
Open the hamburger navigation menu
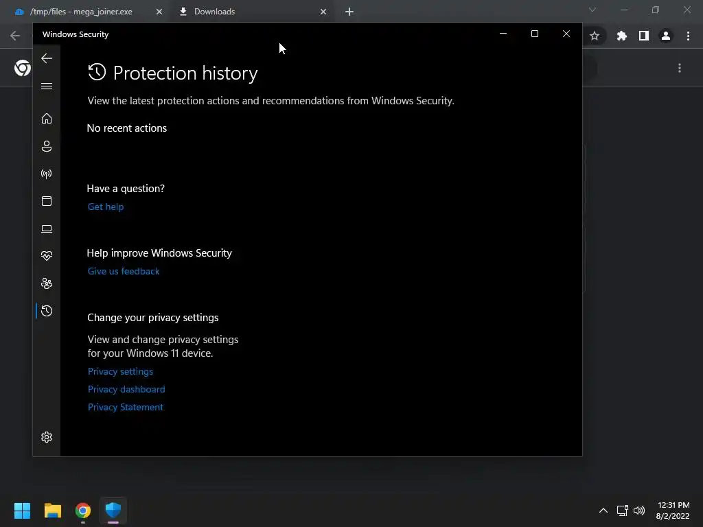pyautogui.click(x=47, y=86)
